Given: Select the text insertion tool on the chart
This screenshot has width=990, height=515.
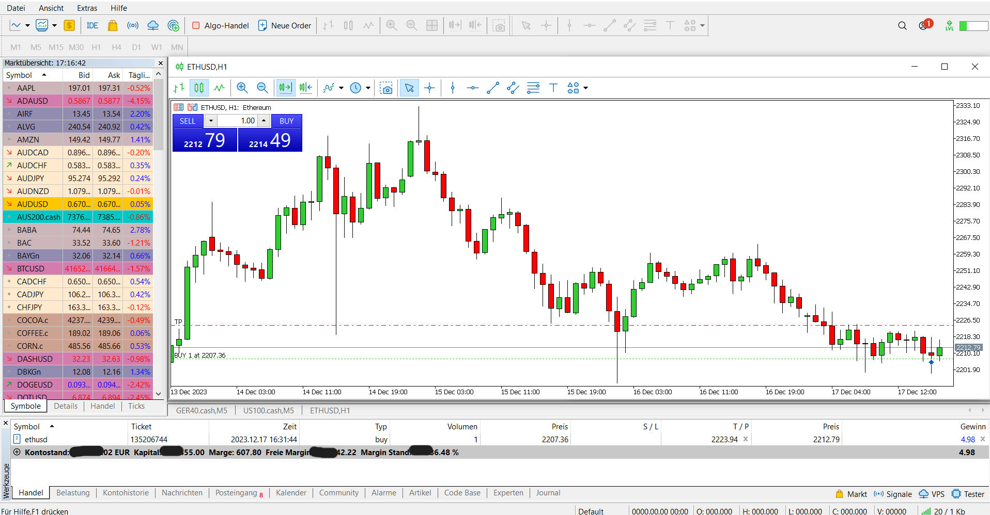Looking at the screenshot, I should [553, 88].
